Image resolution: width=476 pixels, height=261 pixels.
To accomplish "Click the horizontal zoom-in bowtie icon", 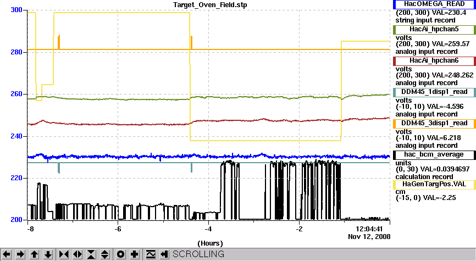I will (x=64, y=254).
